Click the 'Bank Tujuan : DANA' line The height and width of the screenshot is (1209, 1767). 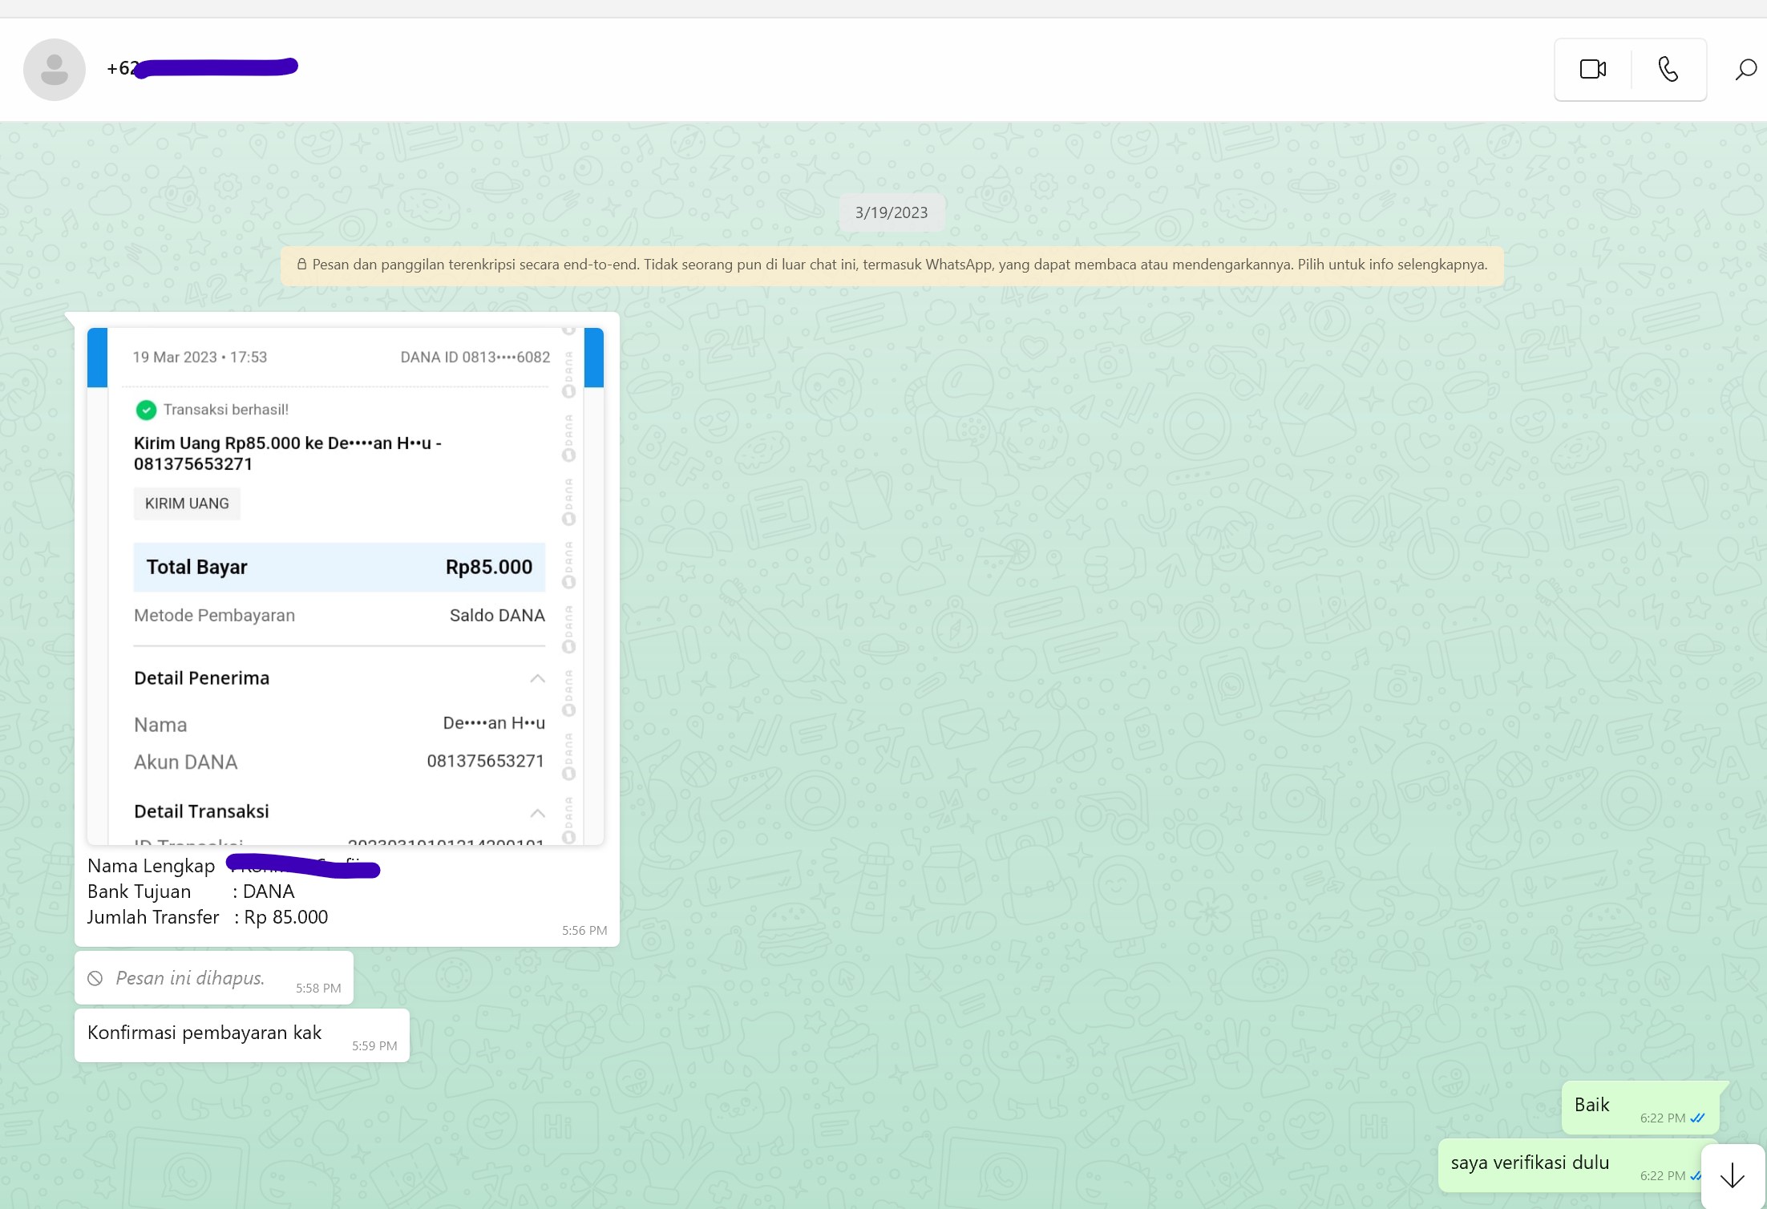(191, 892)
